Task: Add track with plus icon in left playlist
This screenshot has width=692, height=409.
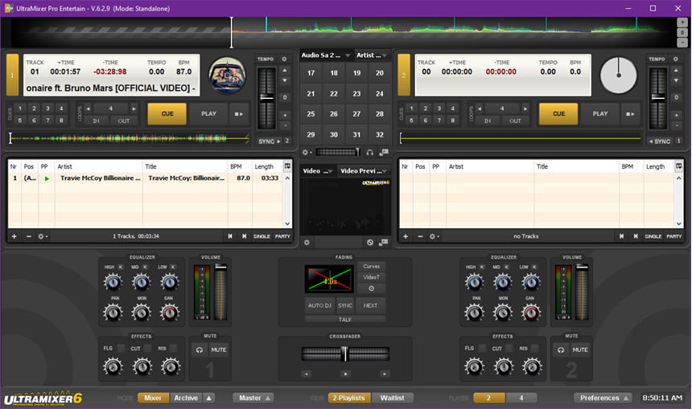Action: coord(14,237)
